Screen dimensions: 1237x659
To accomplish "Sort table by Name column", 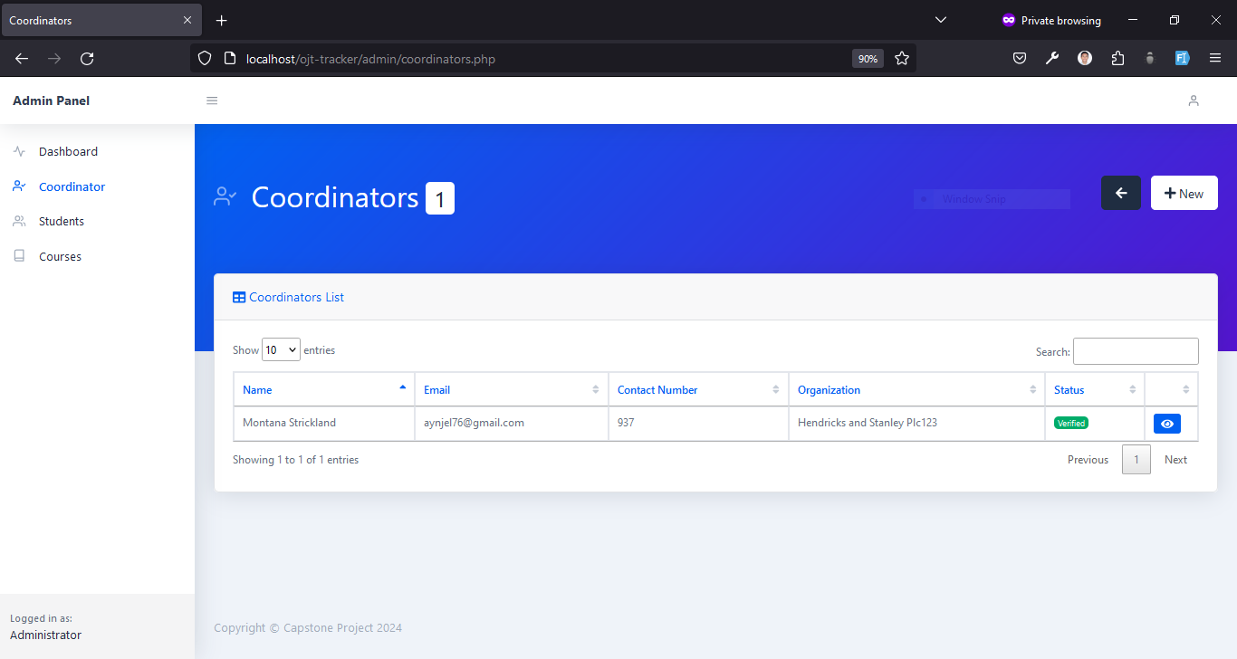I will 323,389.
